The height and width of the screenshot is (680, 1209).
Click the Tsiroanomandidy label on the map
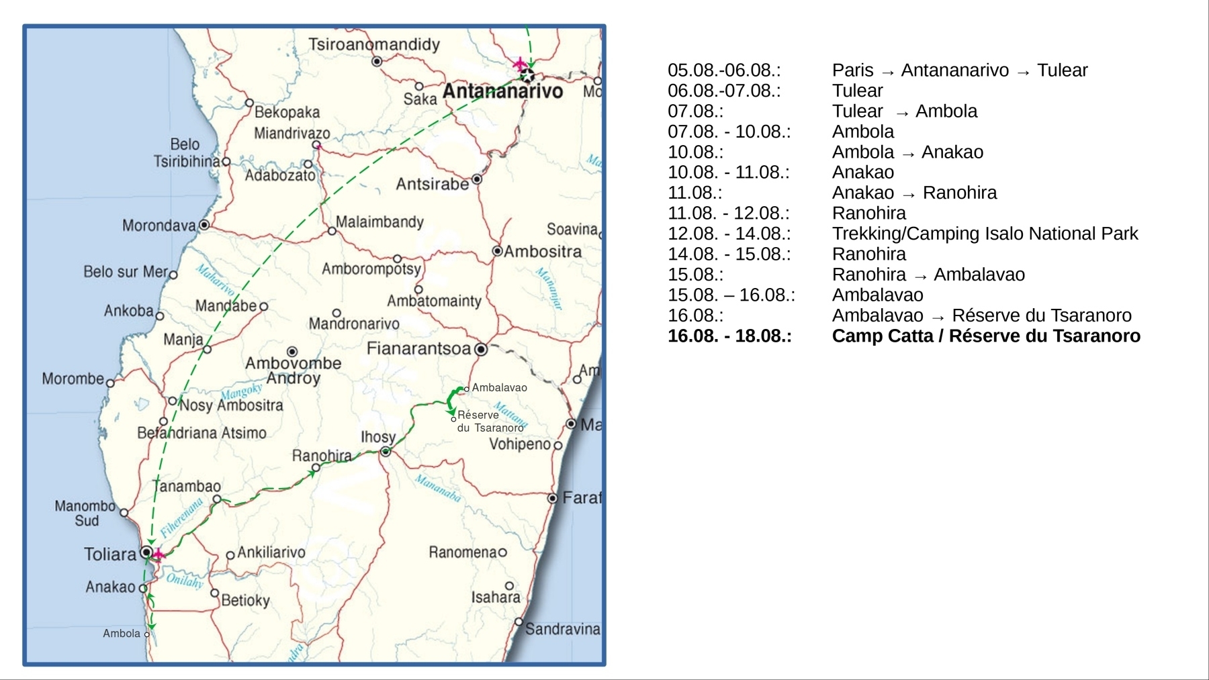pyautogui.click(x=374, y=45)
